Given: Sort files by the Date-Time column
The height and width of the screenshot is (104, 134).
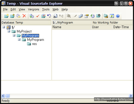Looking at the screenshot, I should pyautogui.click(x=123, y=27).
